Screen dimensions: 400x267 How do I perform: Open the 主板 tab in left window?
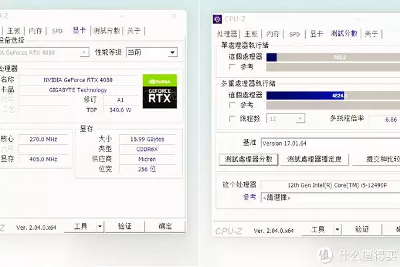pyautogui.click(x=14, y=31)
